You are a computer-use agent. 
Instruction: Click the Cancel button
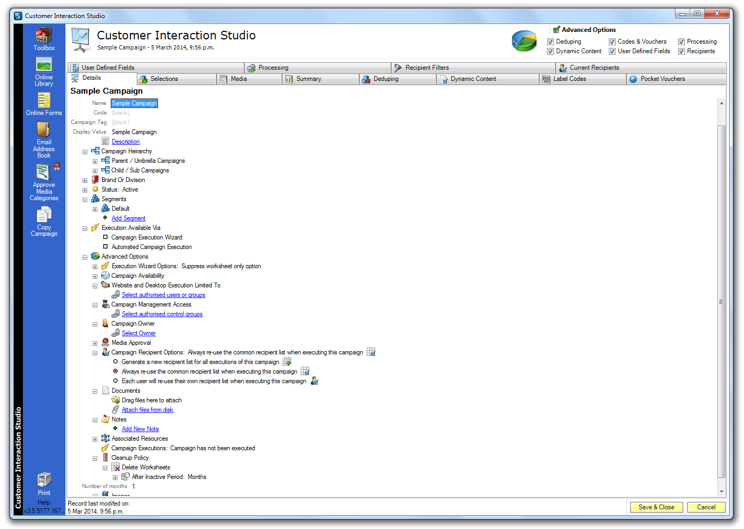point(706,507)
